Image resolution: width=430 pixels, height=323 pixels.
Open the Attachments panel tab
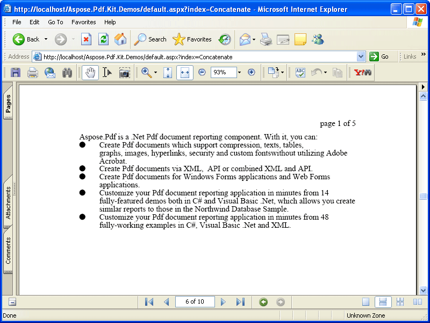(x=8, y=202)
